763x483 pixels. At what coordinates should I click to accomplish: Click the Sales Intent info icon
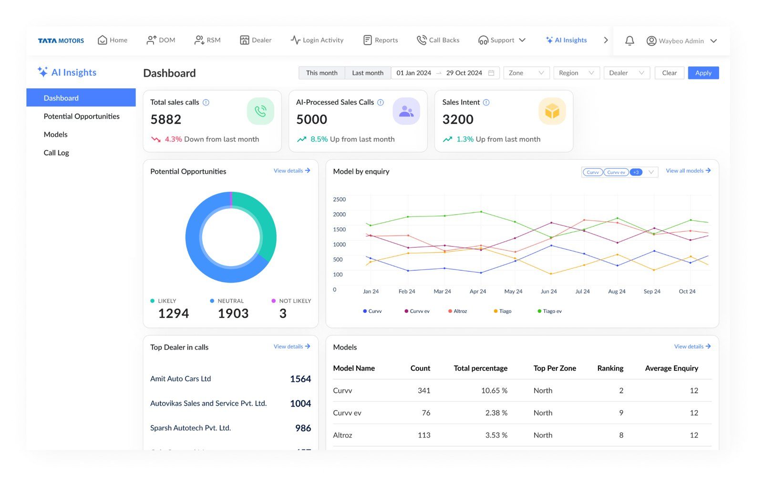click(x=486, y=103)
